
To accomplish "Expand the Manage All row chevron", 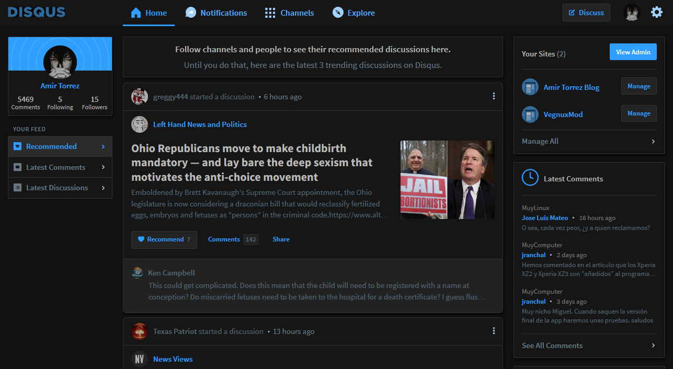I will (653, 141).
